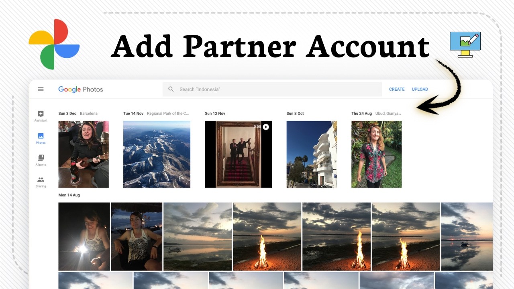Select the Photos sidebar item
The height and width of the screenshot is (289, 514).
click(x=41, y=138)
